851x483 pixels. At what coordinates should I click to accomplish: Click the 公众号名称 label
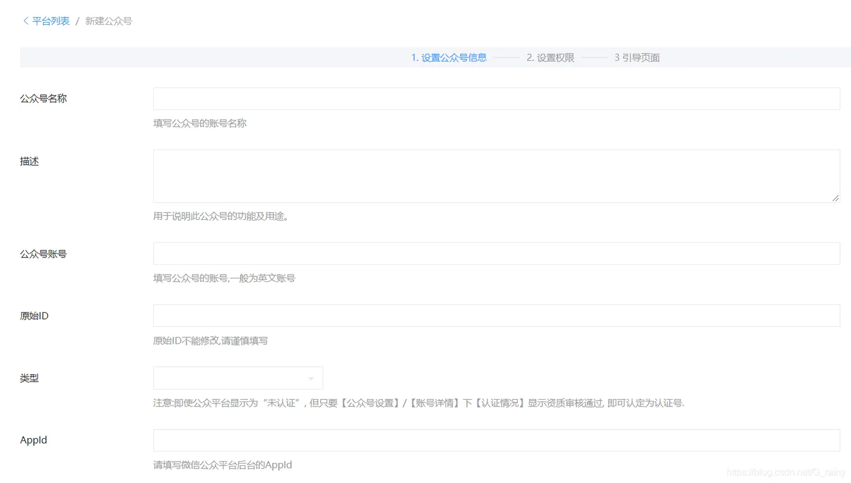coord(43,98)
